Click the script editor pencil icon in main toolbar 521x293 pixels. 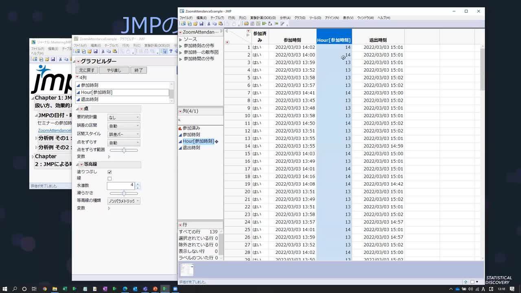pos(282,24)
